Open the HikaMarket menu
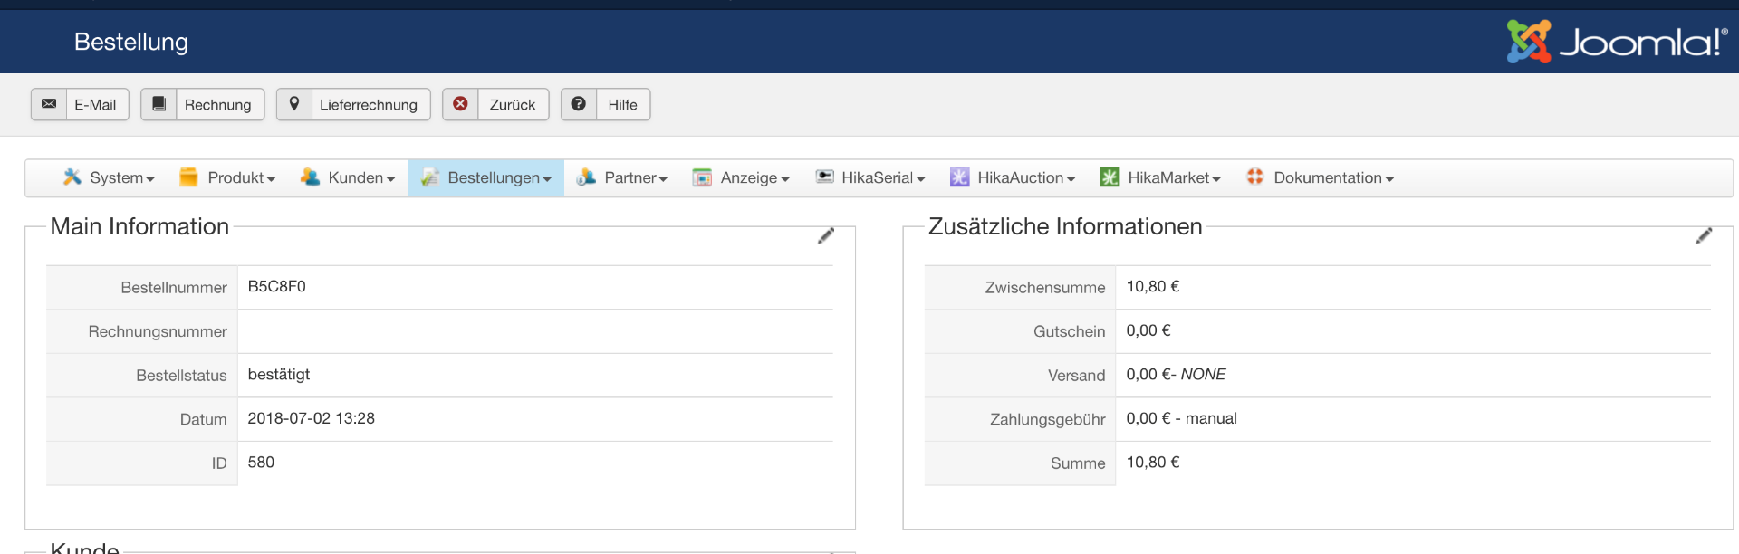The height and width of the screenshot is (554, 1739). pos(1161,178)
